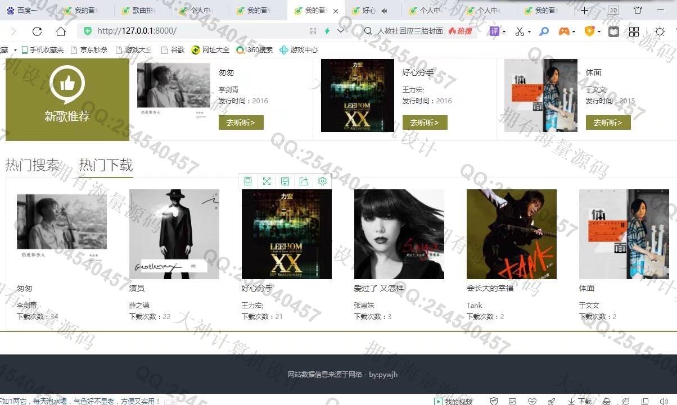Screen dimensions: 677x405
Task: Click the thumbs-up 新歌推荐 icon
Action: pyautogui.click(x=67, y=85)
